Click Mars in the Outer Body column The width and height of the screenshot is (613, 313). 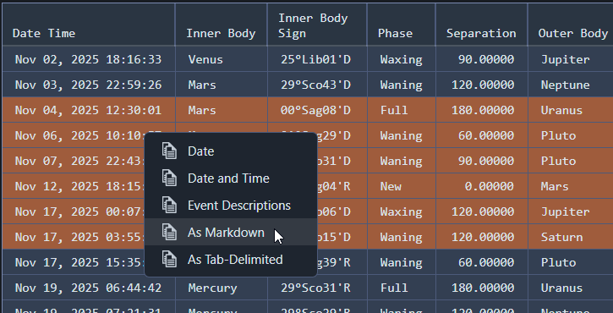coord(571,186)
